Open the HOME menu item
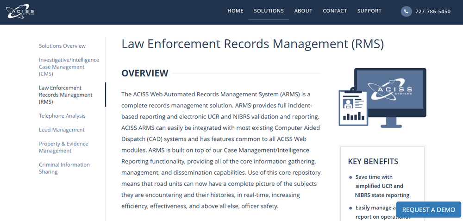Image resolution: width=463 pixels, height=221 pixels. 235,11
